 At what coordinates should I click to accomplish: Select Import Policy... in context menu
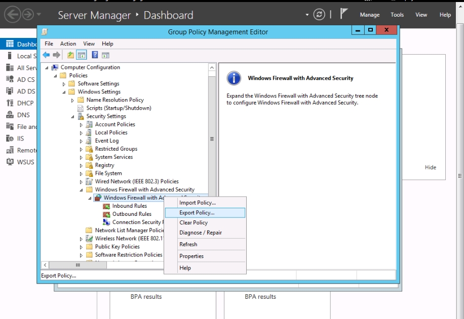[197, 203]
